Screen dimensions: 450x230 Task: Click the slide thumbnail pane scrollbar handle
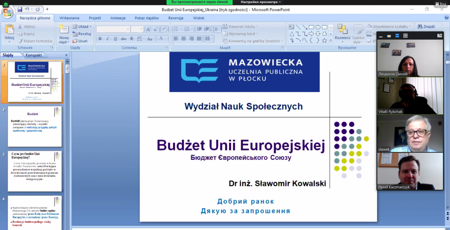click(x=67, y=69)
